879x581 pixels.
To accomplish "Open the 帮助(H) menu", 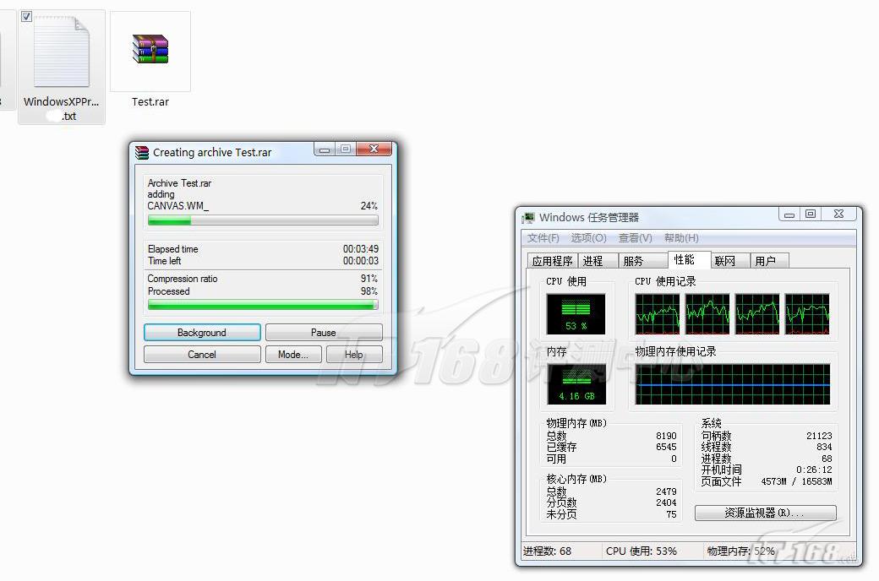I will 681,238.
